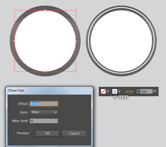Increase stroke weight with up stepper arrow
166x147 pixels.
[138, 90]
